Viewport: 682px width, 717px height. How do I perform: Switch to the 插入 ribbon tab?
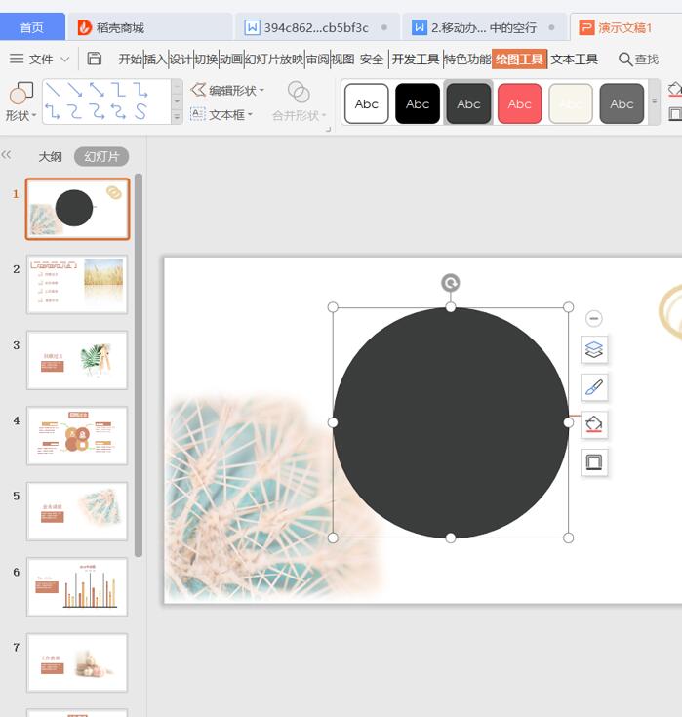point(155,59)
